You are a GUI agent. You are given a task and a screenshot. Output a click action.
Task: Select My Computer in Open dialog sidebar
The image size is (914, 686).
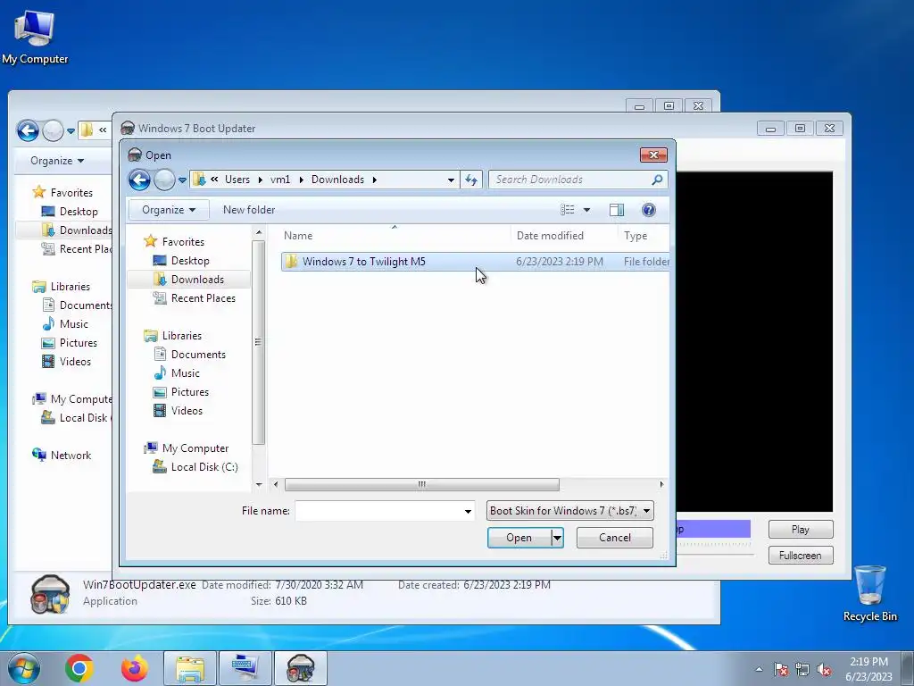coord(195,448)
